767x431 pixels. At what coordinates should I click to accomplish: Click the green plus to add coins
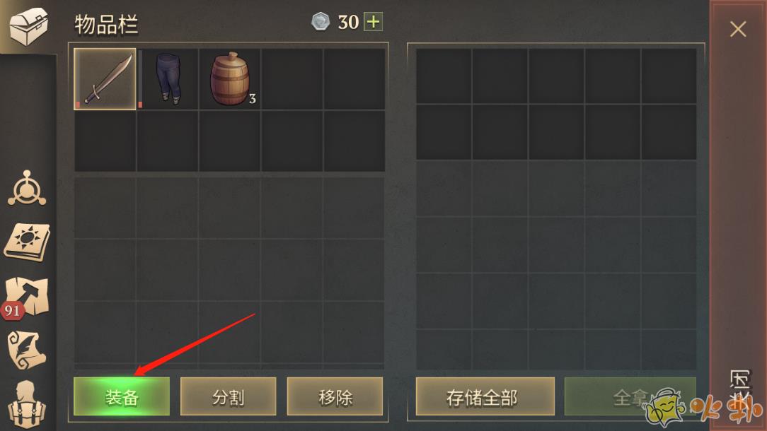tap(373, 22)
